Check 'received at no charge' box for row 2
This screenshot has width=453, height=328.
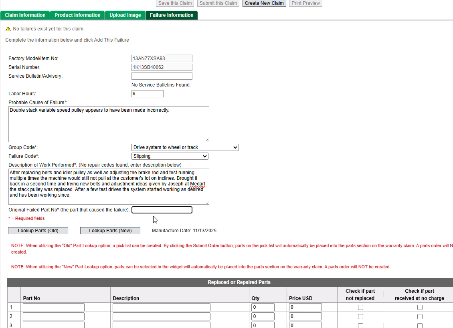click(x=420, y=317)
